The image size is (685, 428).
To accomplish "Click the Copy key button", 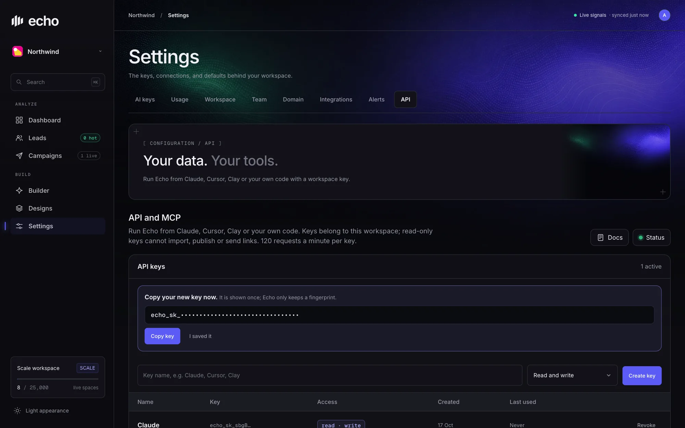I will (x=162, y=336).
